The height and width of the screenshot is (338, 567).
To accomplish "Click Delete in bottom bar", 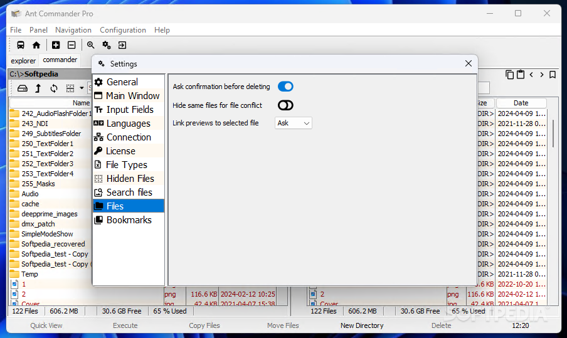I will click(x=441, y=325).
